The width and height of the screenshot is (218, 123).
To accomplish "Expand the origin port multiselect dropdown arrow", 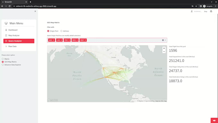I will coord(165,40).
